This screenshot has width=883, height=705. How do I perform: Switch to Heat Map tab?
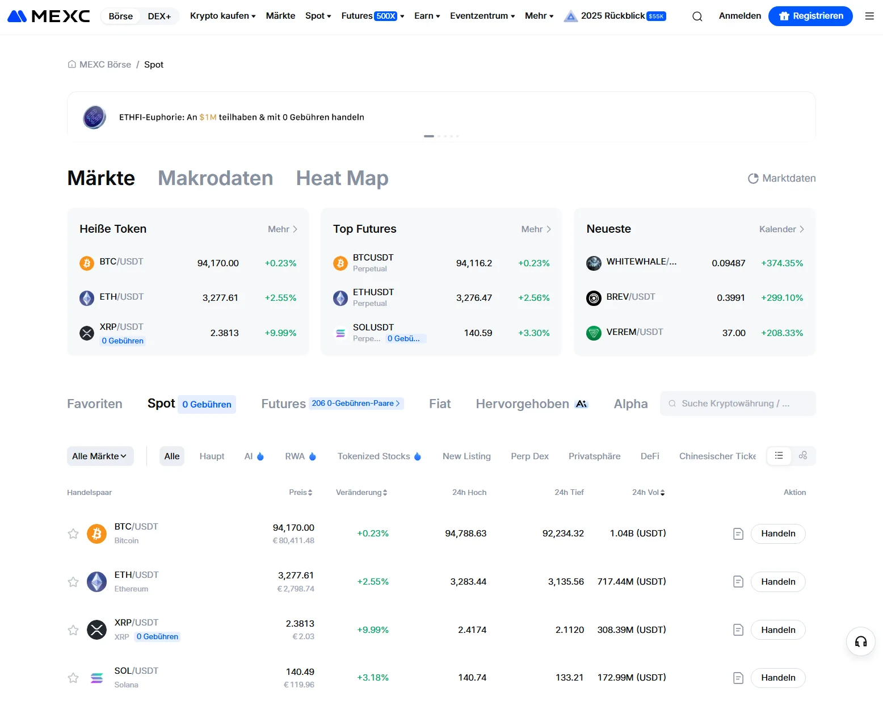pos(342,178)
